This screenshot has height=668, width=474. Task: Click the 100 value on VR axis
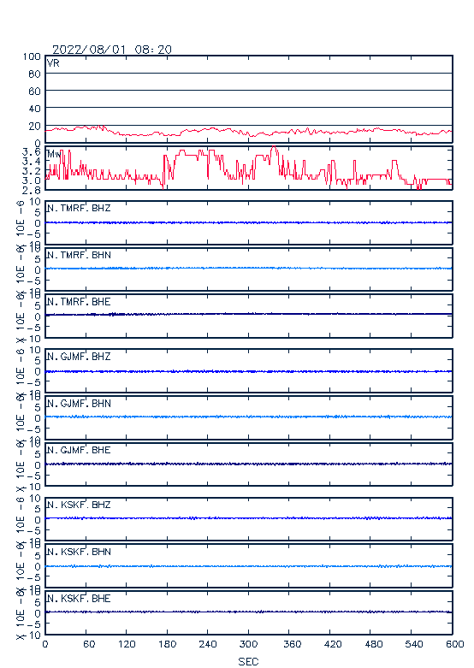[32, 56]
